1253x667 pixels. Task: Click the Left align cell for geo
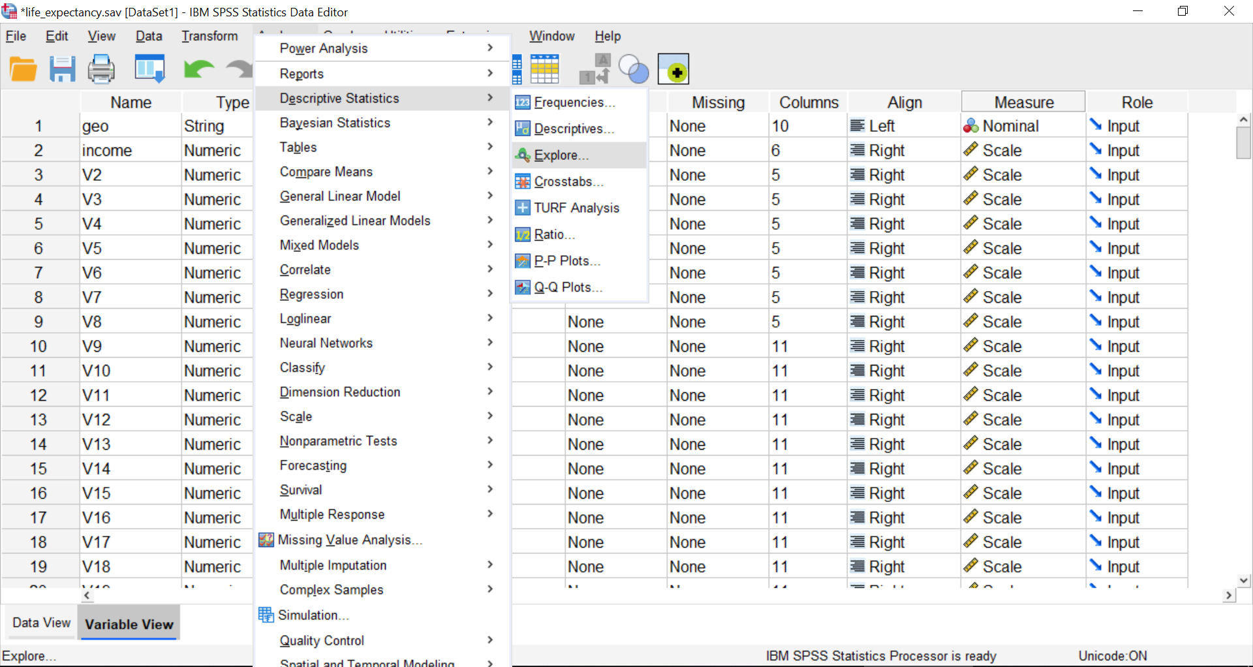[x=904, y=126]
